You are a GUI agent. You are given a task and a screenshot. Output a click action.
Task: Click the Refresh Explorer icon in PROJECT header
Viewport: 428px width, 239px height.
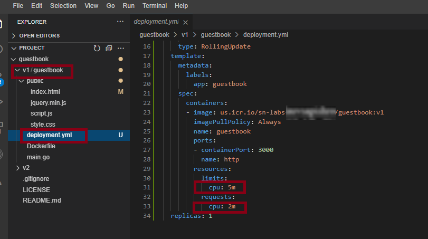pyautogui.click(x=97, y=48)
